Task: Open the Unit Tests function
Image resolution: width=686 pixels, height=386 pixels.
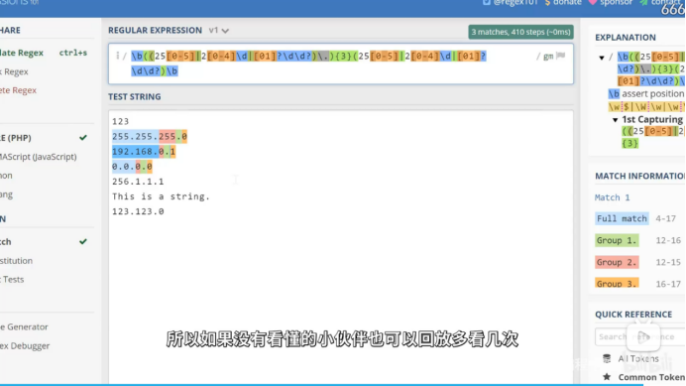Action: [12, 279]
